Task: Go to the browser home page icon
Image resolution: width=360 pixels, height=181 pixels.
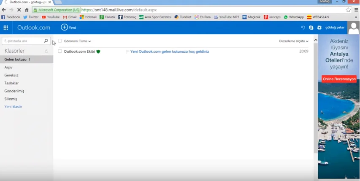Action: click(27, 10)
